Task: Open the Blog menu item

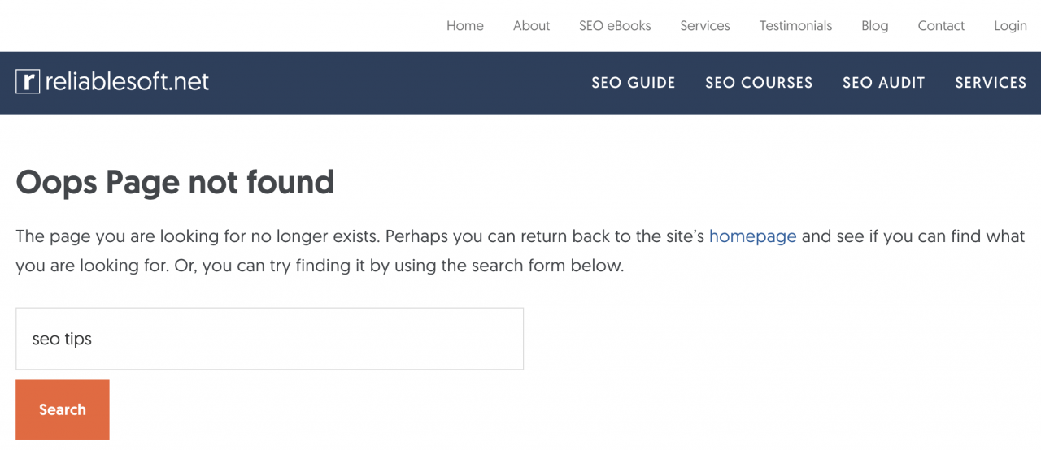Action: pos(875,26)
